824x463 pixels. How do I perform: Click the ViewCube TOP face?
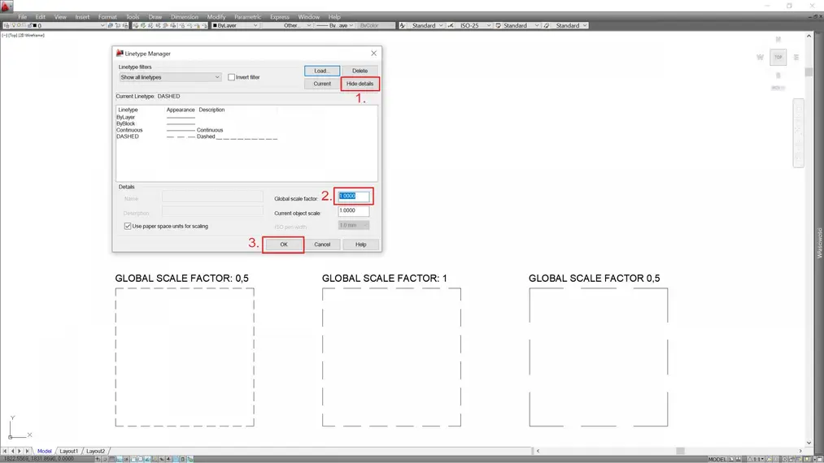tap(778, 57)
